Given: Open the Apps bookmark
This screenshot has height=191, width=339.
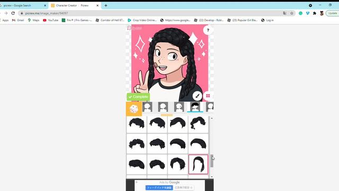Looking at the screenshot, I should [x=4, y=20].
